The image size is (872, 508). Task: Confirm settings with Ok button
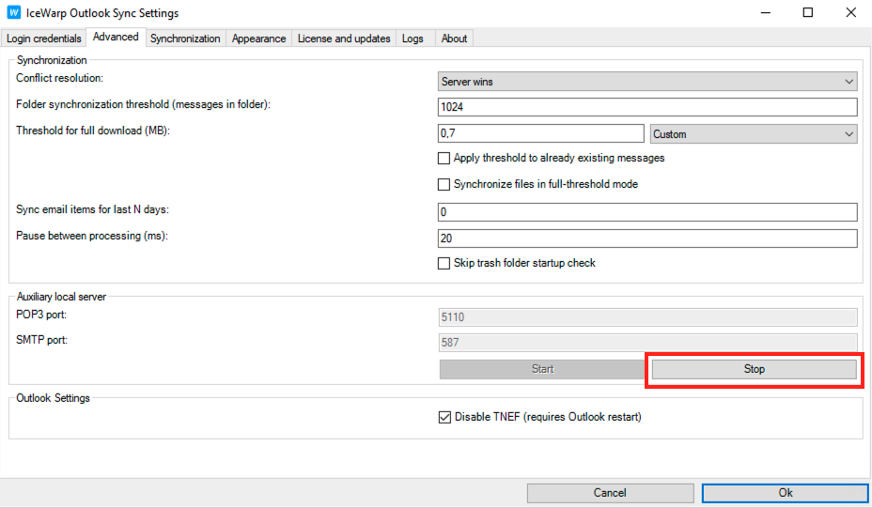(786, 493)
